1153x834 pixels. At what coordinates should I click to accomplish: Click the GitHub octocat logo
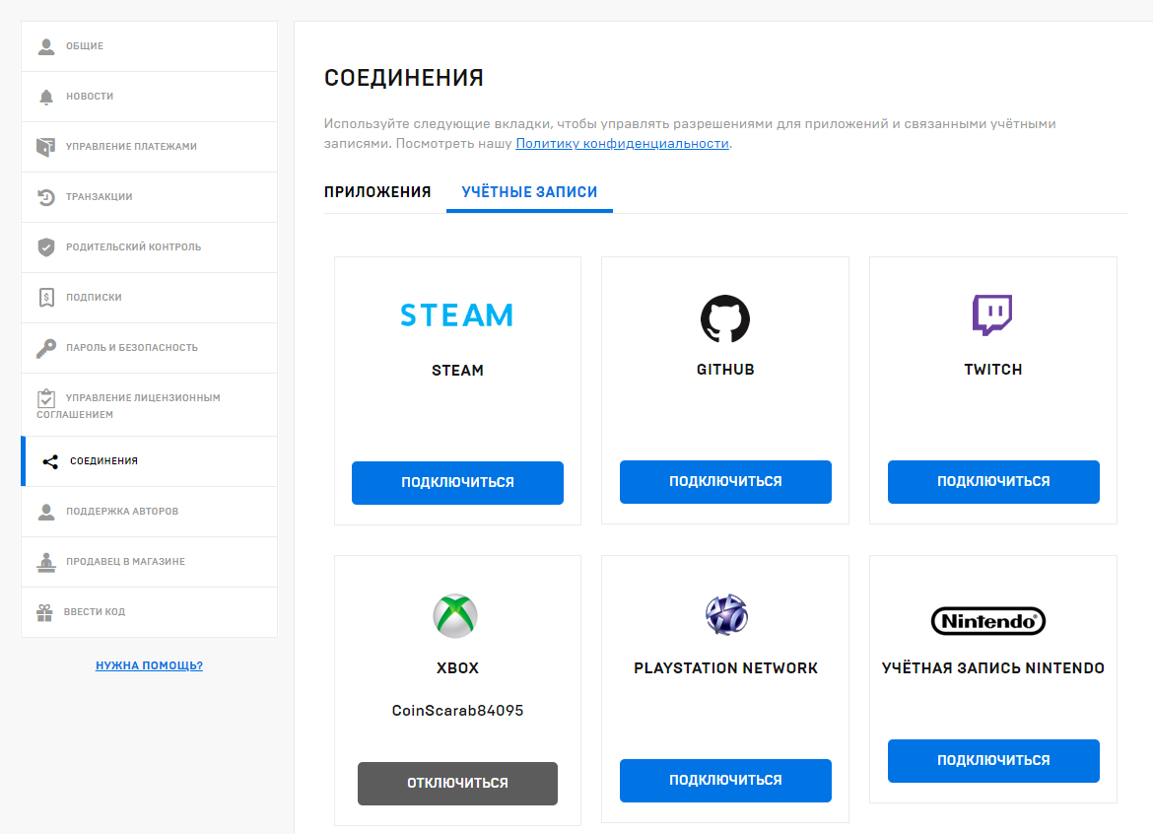pyautogui.click(x=725, y=318)
